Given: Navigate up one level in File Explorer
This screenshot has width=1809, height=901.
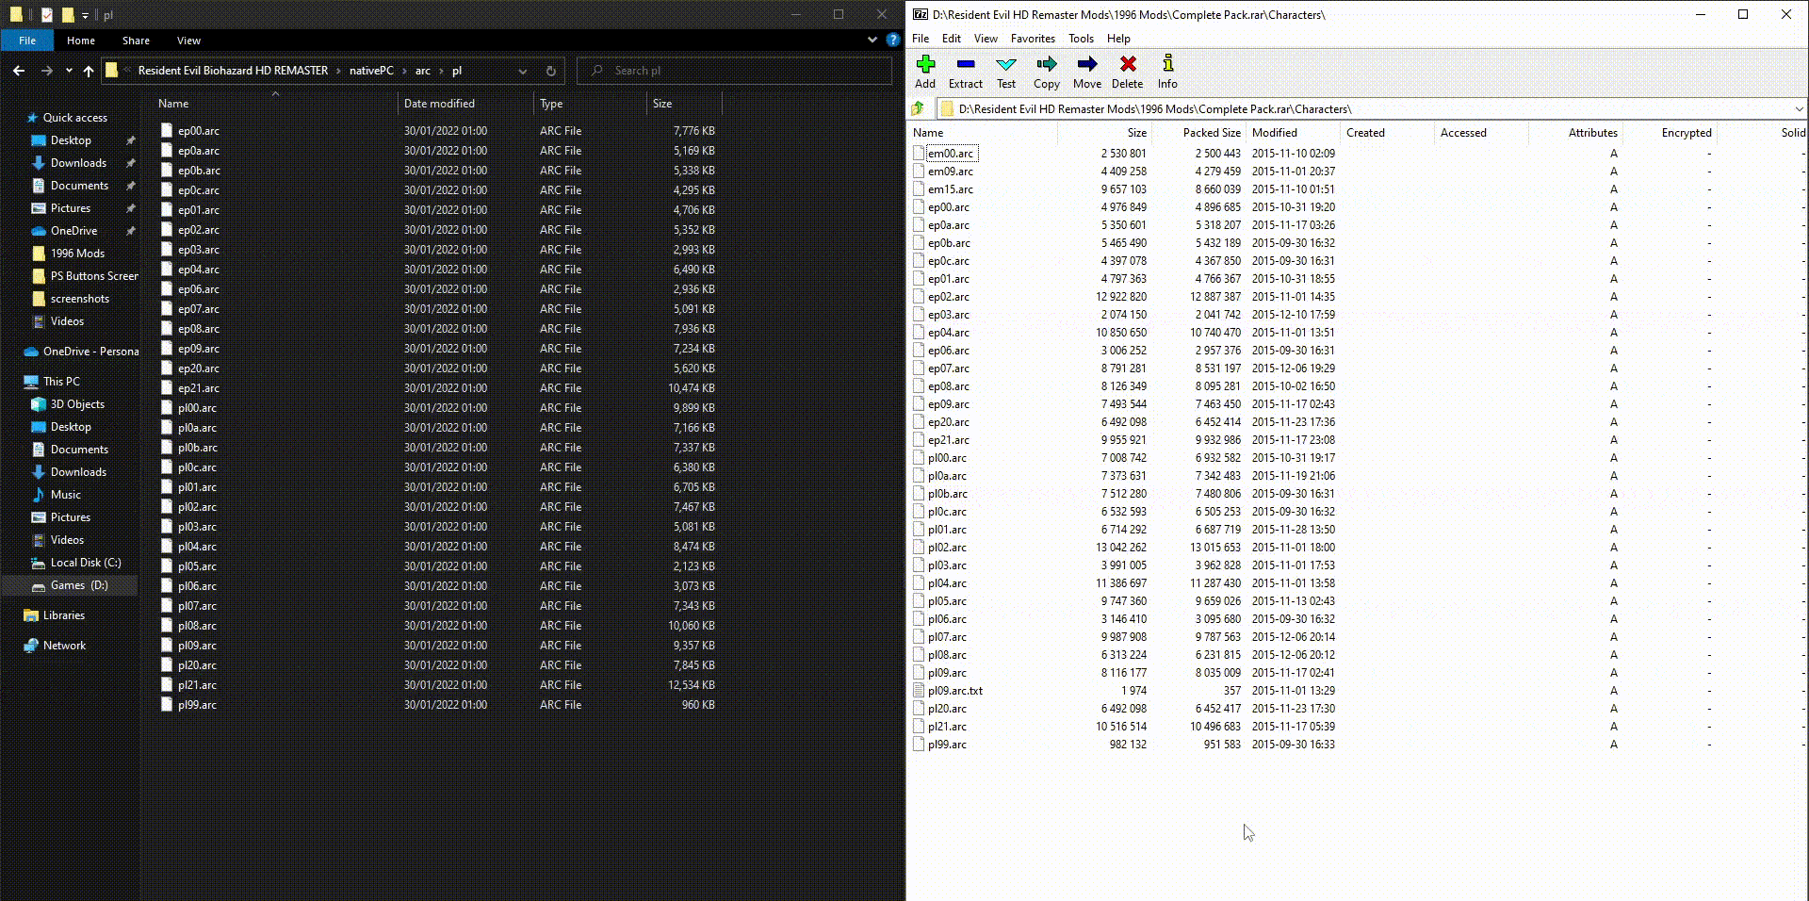Looking at the screenshot, I should click(x=89, y=71).
